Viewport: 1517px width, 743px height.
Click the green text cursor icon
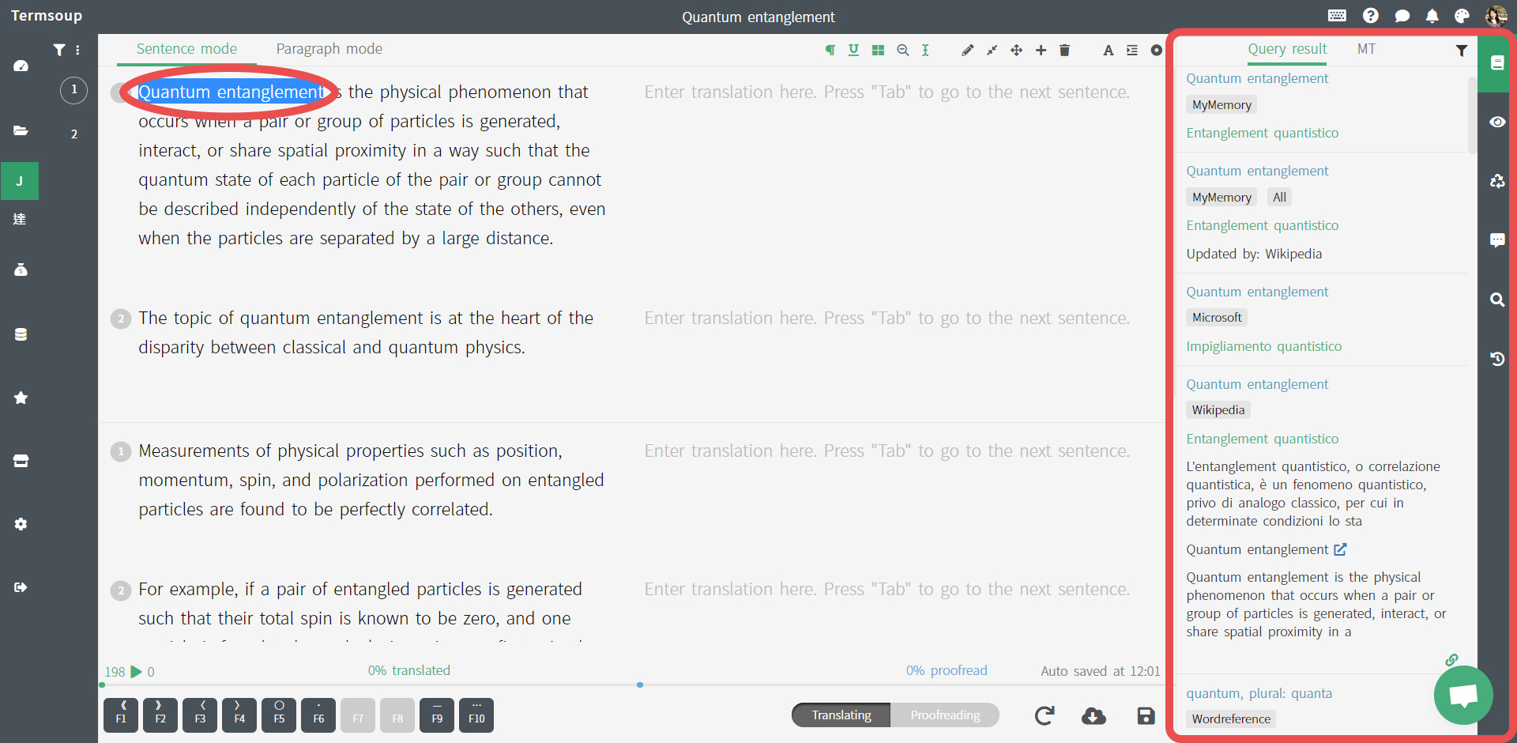[x=925, y=50]
